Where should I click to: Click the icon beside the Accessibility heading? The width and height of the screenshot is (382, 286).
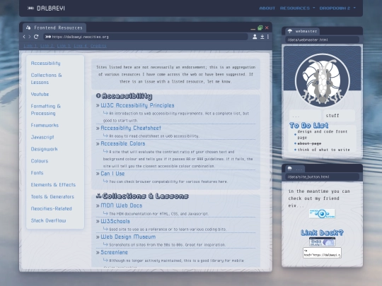(98, 96)
